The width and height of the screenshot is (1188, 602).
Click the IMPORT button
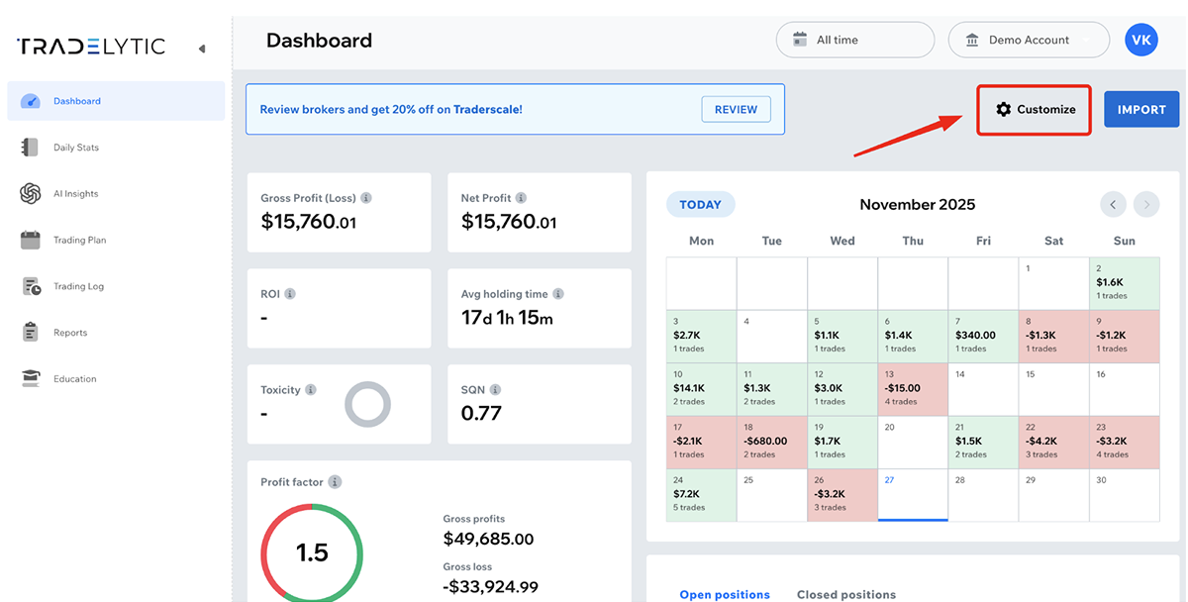point(1141,109)
